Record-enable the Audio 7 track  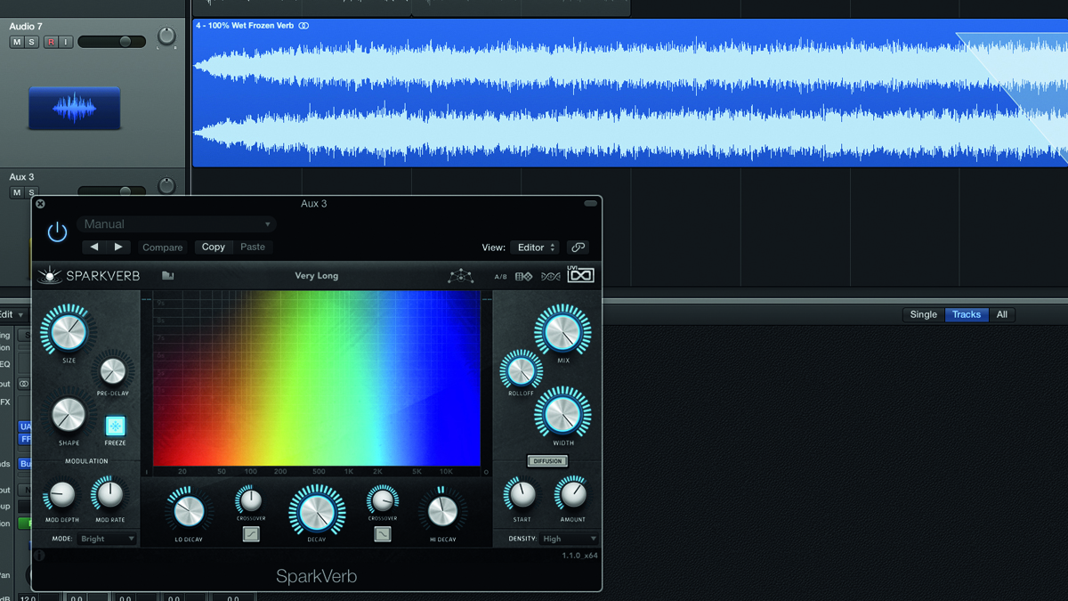click(51, 42)
